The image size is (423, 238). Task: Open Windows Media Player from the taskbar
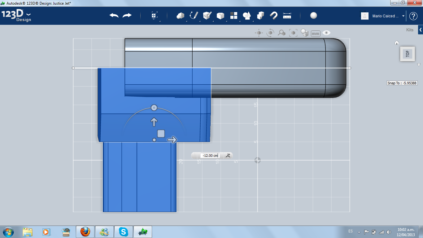click(46, 232)
